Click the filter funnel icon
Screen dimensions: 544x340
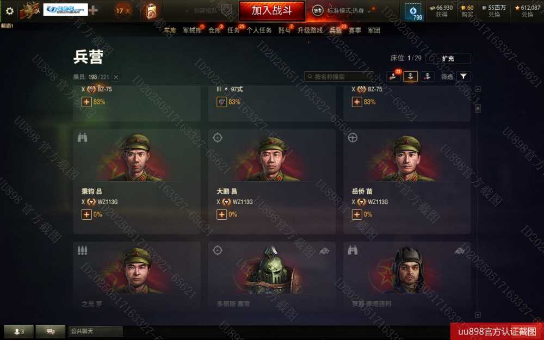click(x=463, y=76)
